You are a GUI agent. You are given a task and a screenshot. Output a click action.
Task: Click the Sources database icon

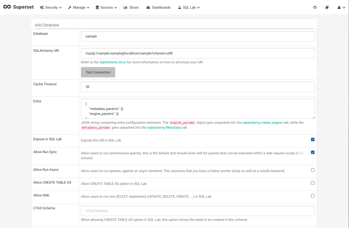click(x=97, y=7)
